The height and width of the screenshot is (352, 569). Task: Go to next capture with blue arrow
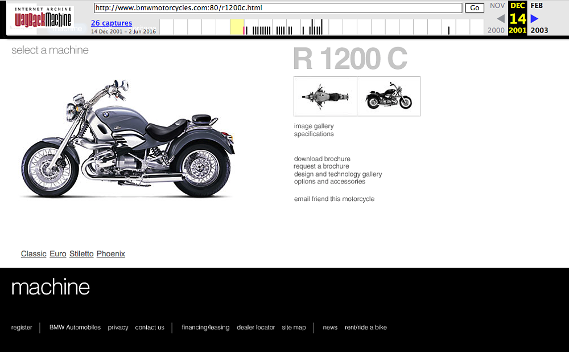tap(534, 19)
